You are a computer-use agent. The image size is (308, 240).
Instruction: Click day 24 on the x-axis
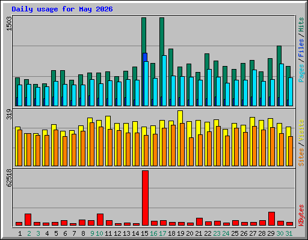click(x=226, y=233)
